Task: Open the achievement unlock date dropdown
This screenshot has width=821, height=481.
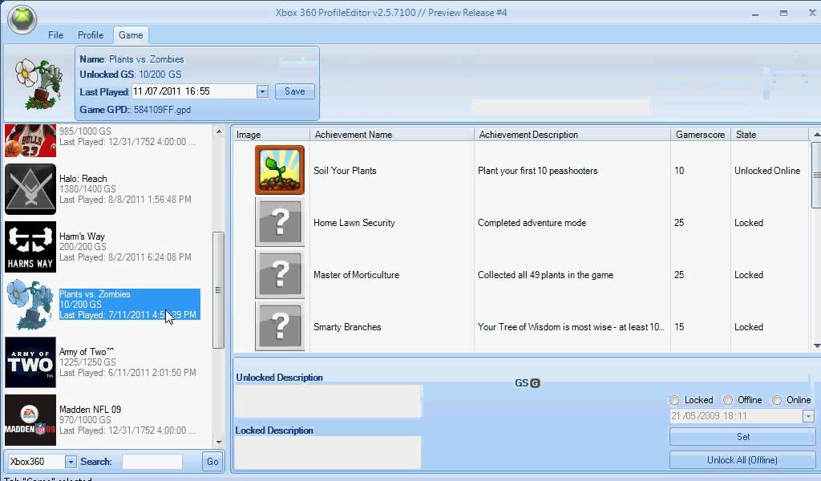Action: [x=808, y=416]
